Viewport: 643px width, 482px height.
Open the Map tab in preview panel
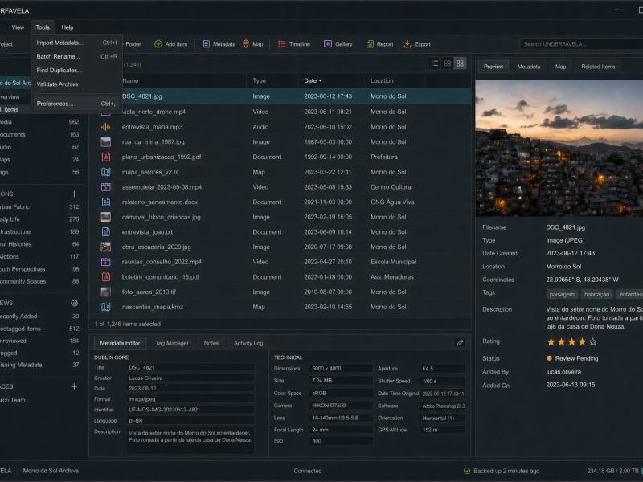click(x=560, y=67)
